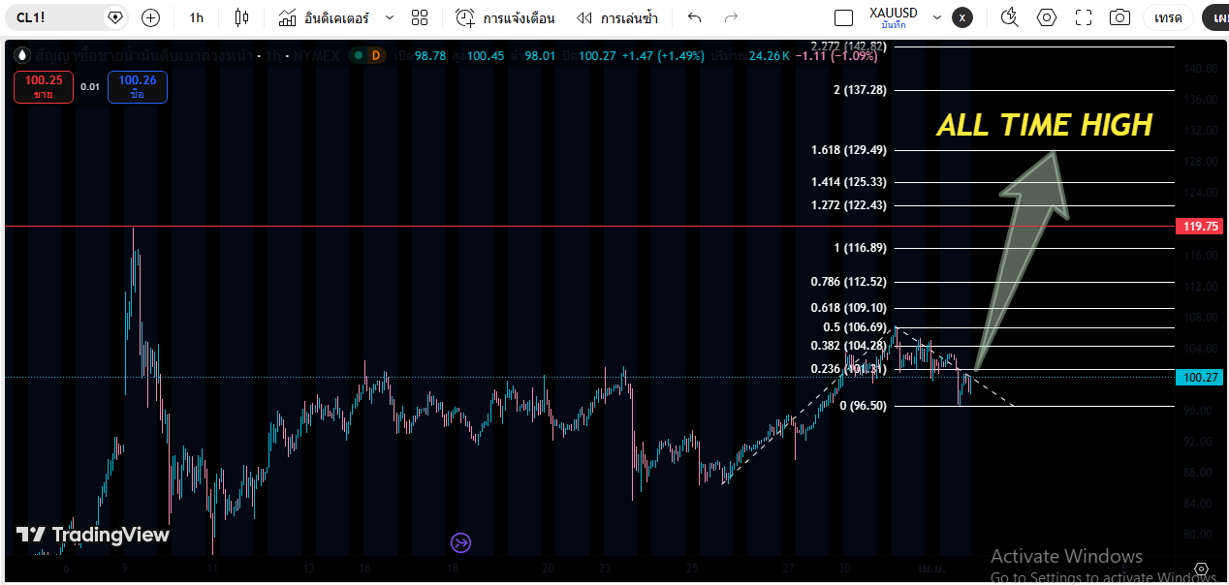
Task: Click the red 100.25 ขาย sell button
Action: point(44,87)
